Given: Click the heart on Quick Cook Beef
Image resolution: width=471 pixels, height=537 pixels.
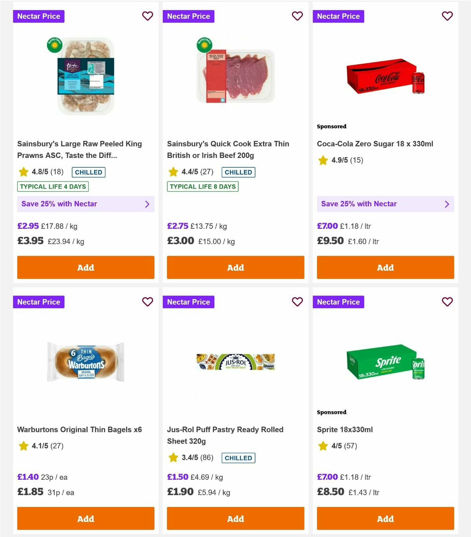Looking at the screenshot, I should click(298, 16).
